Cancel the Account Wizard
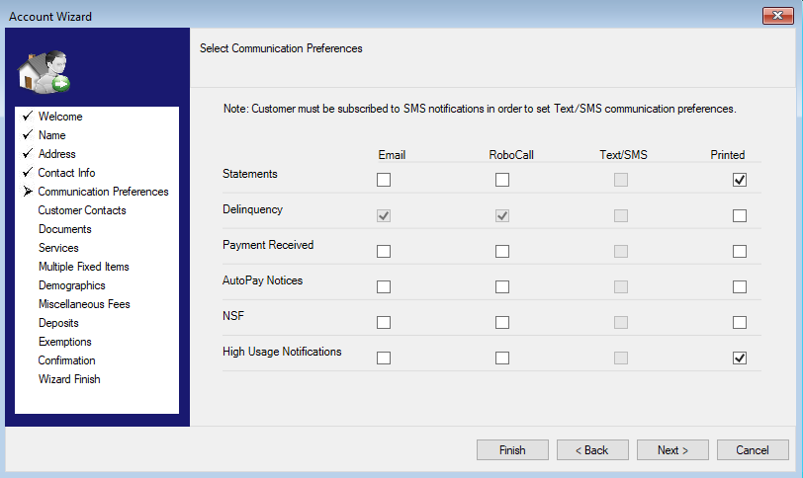Image resolution: width=803 pixels, height=478 pixels. coord(753,450)
